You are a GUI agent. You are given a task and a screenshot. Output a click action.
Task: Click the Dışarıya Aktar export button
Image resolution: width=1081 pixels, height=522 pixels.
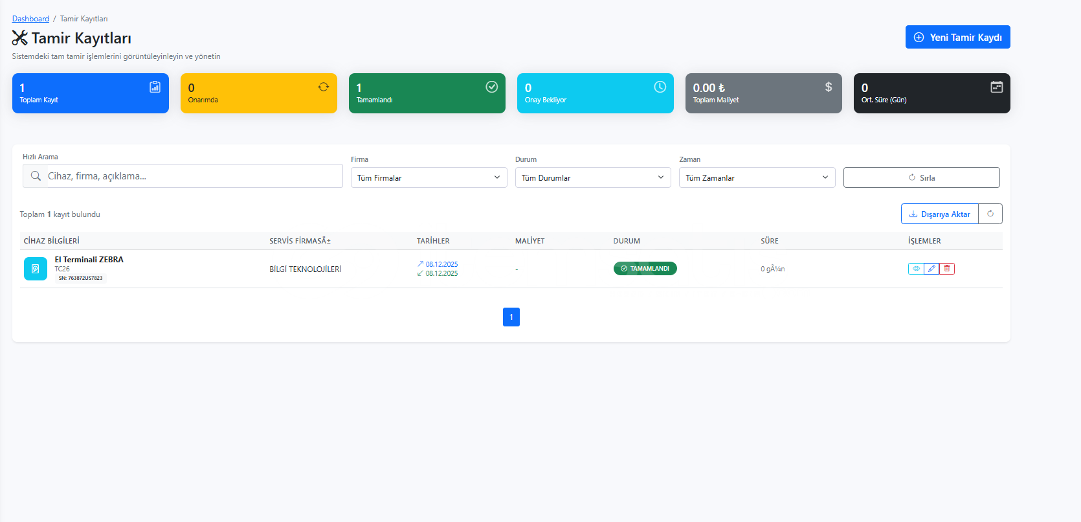pos(940,214)
